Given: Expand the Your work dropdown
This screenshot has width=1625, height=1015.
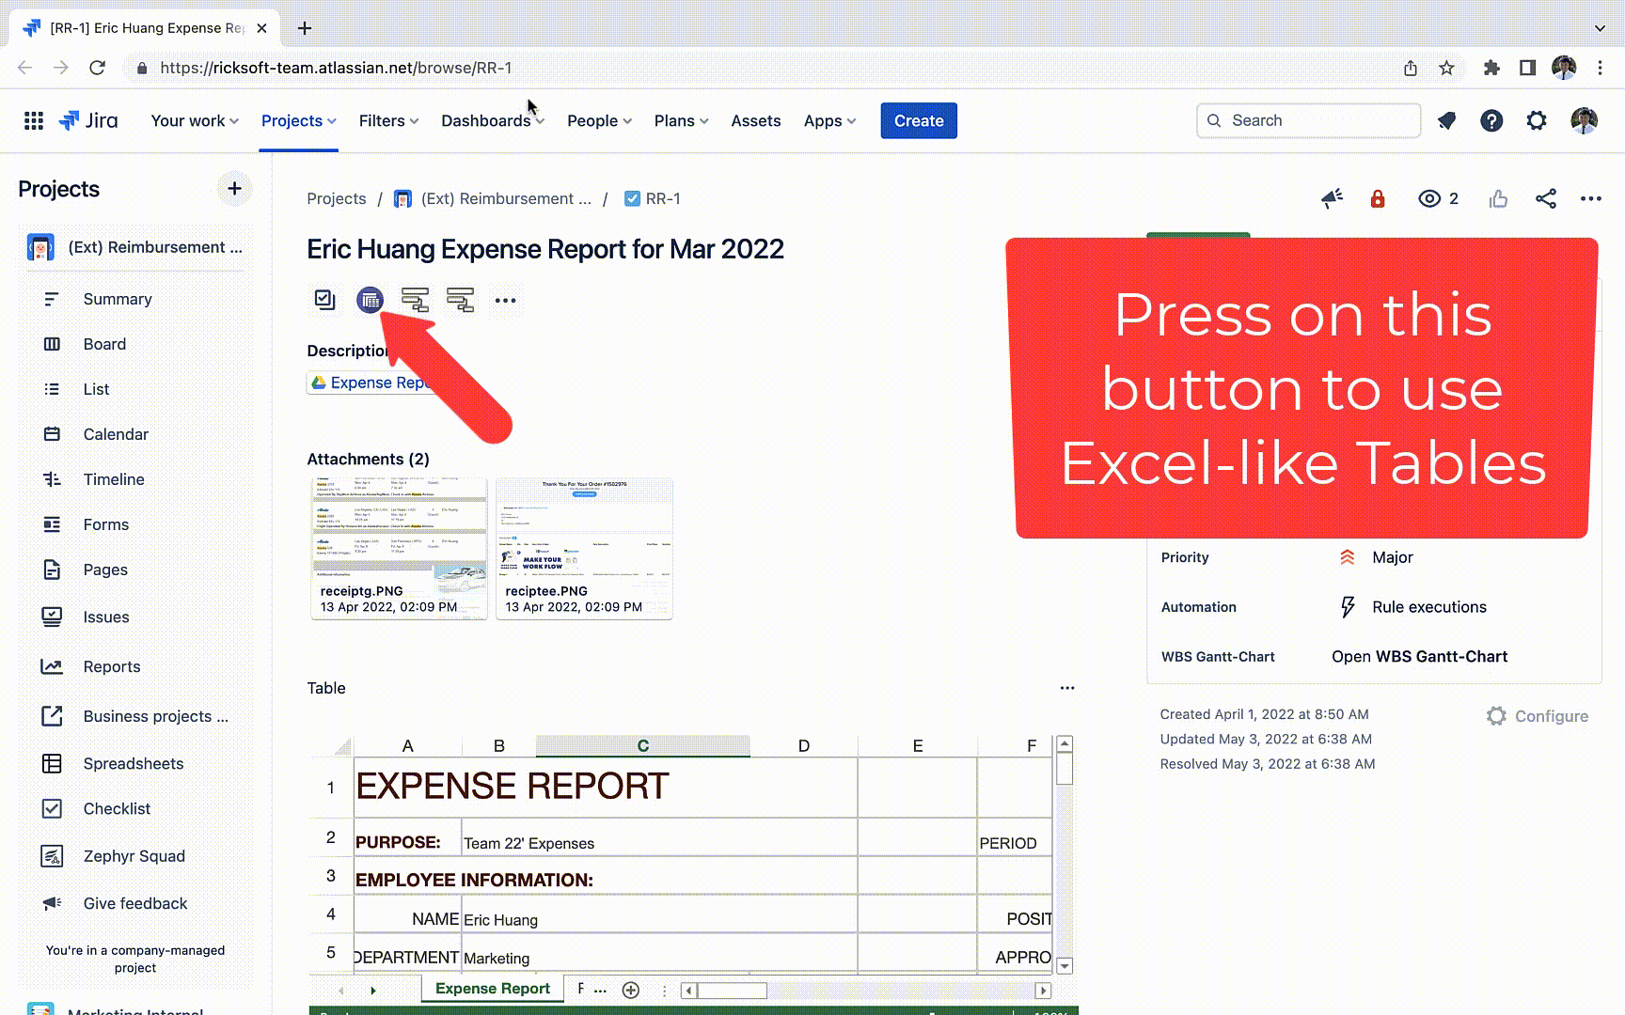Looking at the screenshot, I should click(x=195, y=120).
